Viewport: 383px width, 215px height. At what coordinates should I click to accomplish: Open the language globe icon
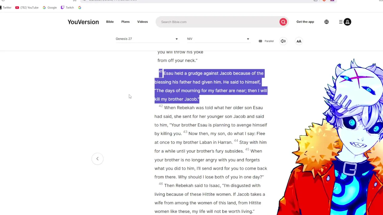coord(326,22)
